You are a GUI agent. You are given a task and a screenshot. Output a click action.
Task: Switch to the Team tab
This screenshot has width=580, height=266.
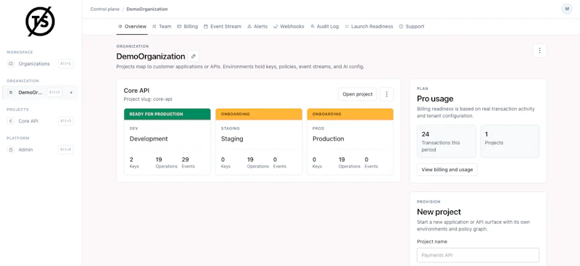click(162, 27)
